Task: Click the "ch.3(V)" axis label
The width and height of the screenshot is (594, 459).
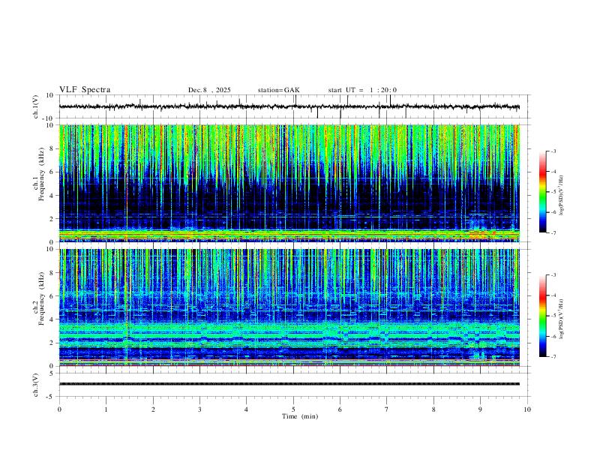Action: click(x=36, y=385)
